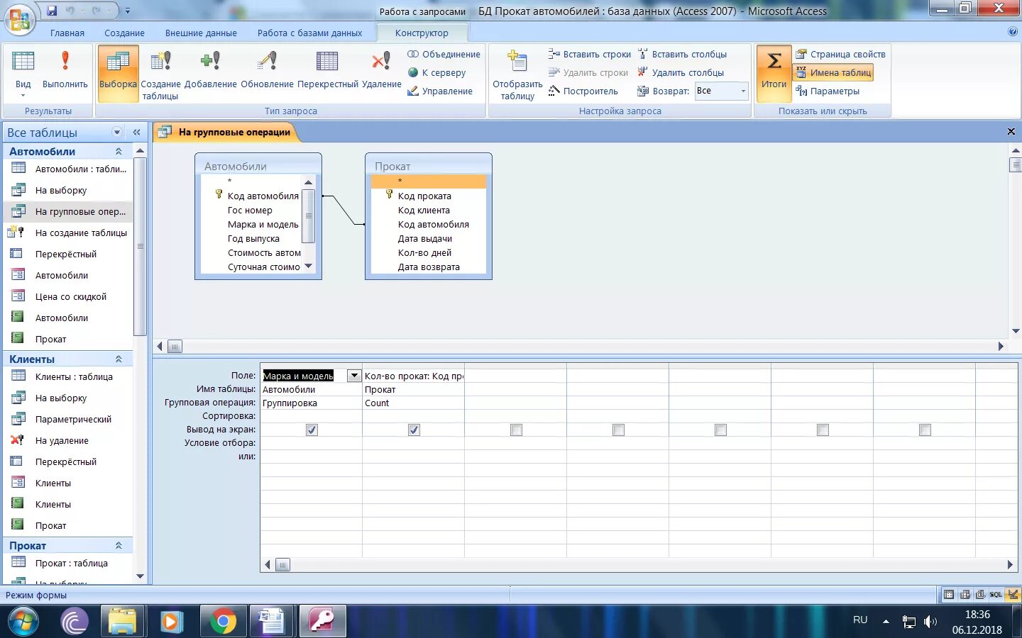Select the Выборка query type

coord(118,73)
